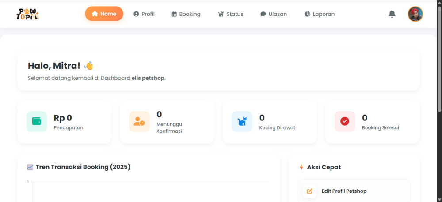
Task: View the Laporan reports page
Action: click(x=320, y=14)
